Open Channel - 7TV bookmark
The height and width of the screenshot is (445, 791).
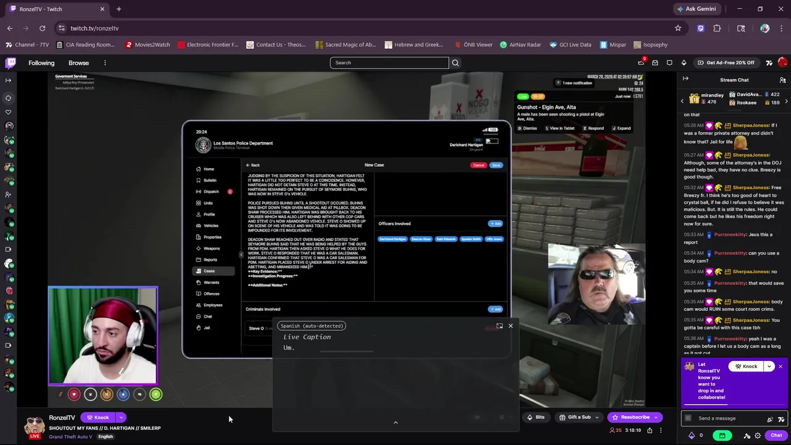pos(27,44)
